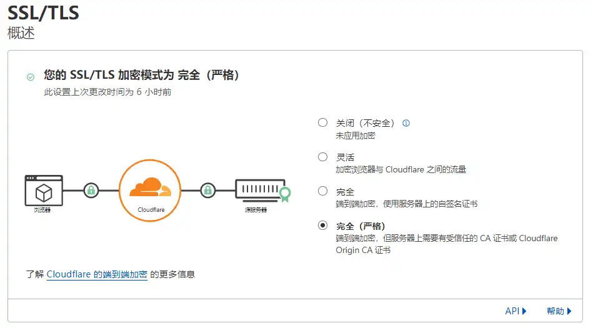The image size is (593, 328).
Task: Click the Cloudflare label under the cloud
Action: (x=151, y=209)
